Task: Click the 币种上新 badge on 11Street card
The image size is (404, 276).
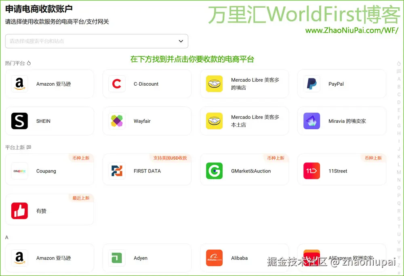Action: [373, 158]
